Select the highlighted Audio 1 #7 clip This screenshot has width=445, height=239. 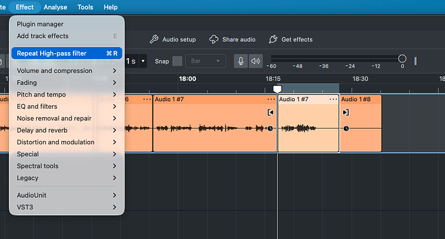pyautogui.click(x=308, y=123)
